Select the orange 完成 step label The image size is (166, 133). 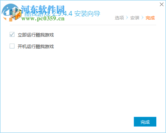tap(150, 18)
